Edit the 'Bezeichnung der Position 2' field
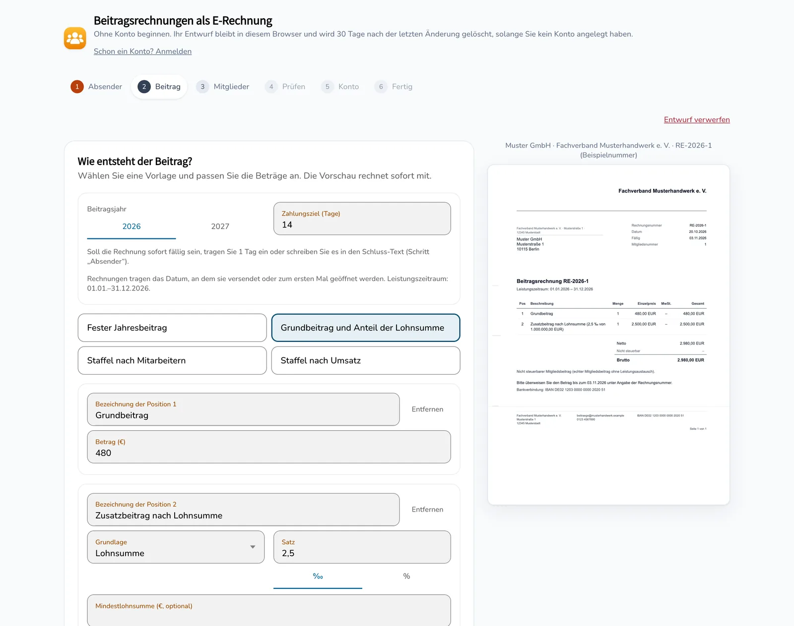 (243, 510)
